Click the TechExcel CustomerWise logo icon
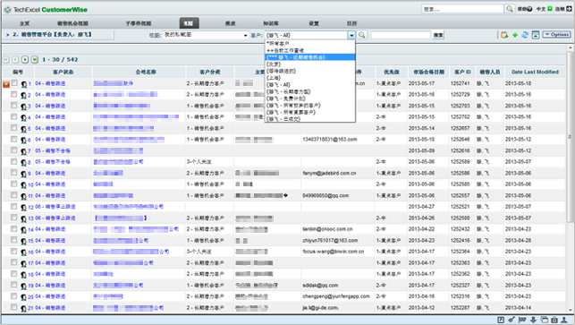Screen dimensions: 575x325 pyautogui.click(x=7, y=10)
